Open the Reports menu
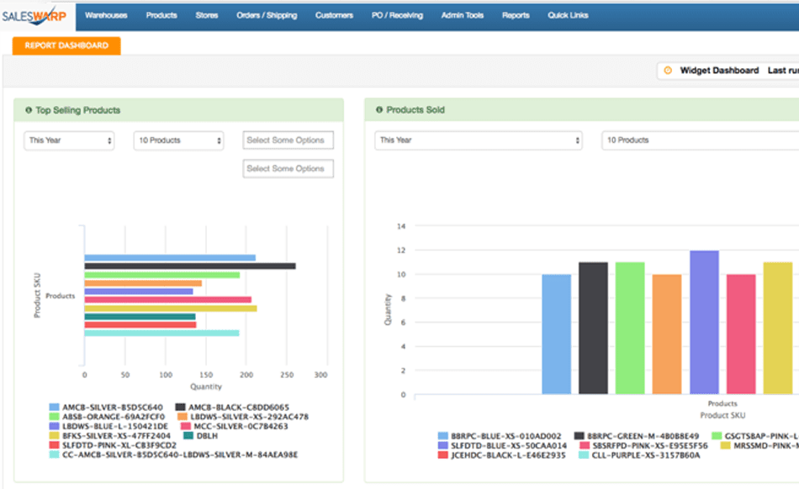This screenshot has height=489, width=799. point(516,15)
